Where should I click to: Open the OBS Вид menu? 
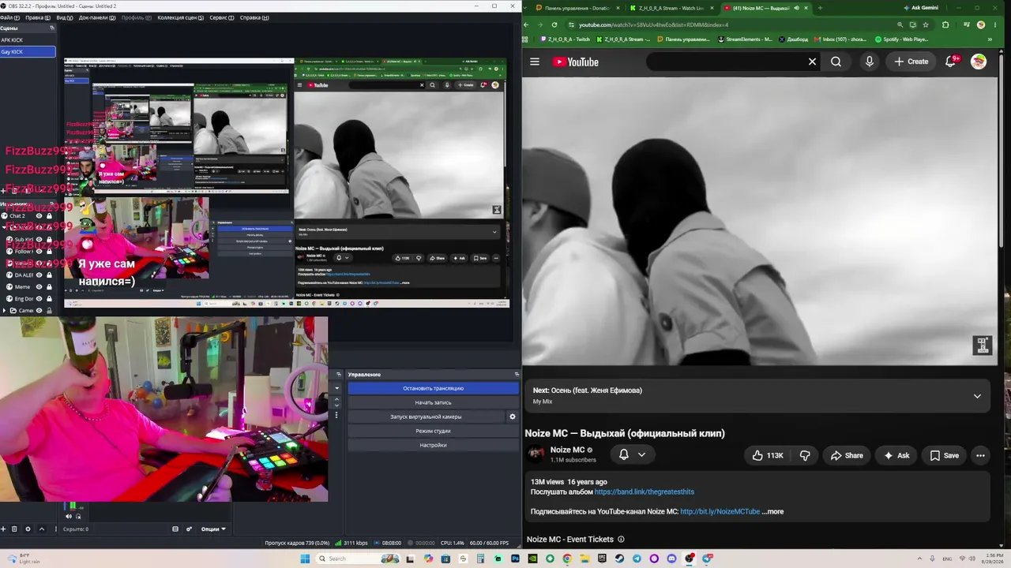click(x=65, y=17)
